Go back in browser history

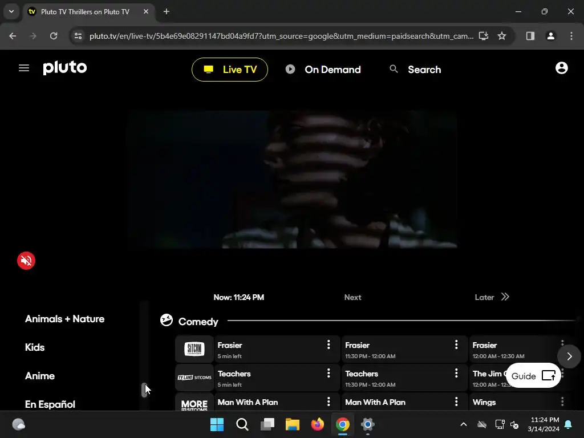[x=13, y=36]
